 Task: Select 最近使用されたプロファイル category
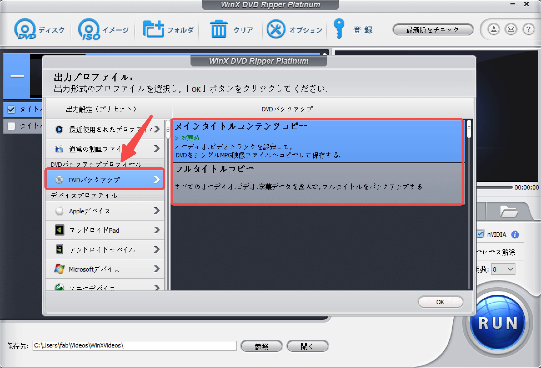pyautogui.click(x=105, y=129)
